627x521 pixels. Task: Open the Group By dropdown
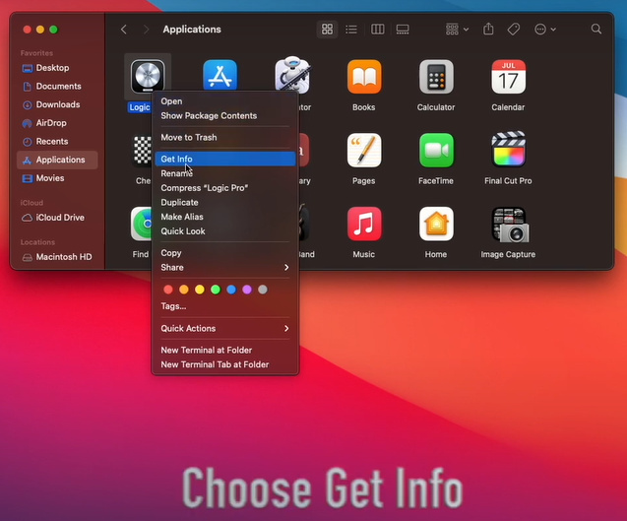(458, 30)
